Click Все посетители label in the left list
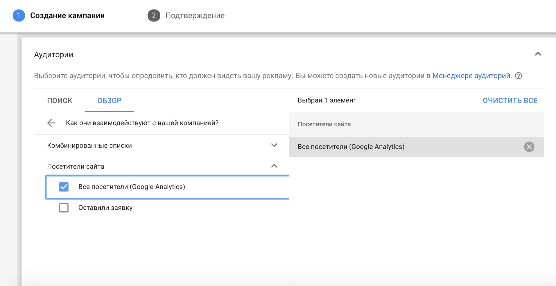Viewport: 556px width, 286px height. (x=132, y=187)
